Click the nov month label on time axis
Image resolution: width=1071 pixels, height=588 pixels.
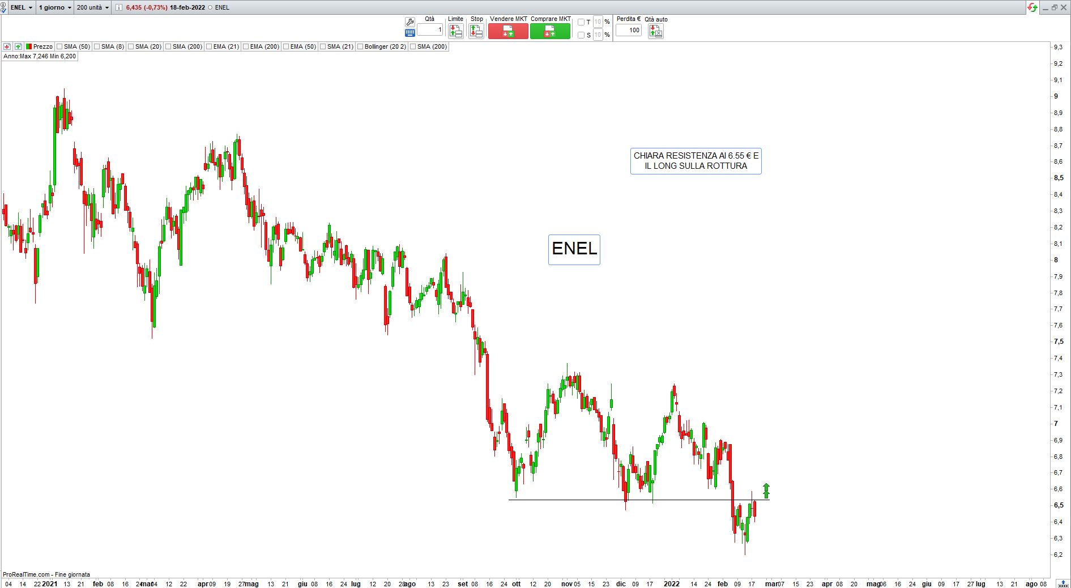[x=567, y=583]
